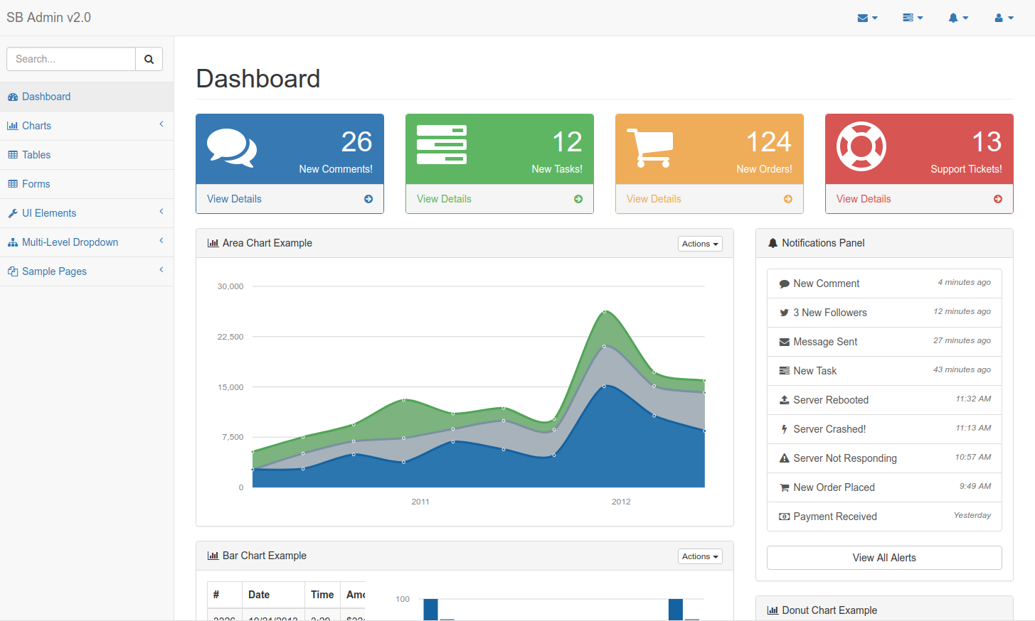This screenshot has width=1035, height=621.
Task: Open the New Task notification
Action: coord(884,371)
